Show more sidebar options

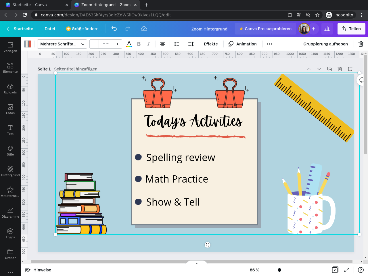(10, 272)
